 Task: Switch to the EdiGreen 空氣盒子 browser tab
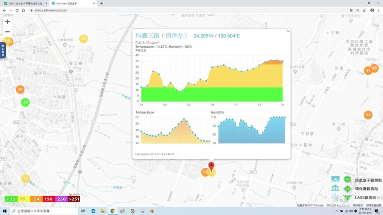click(x=73, y=3)
